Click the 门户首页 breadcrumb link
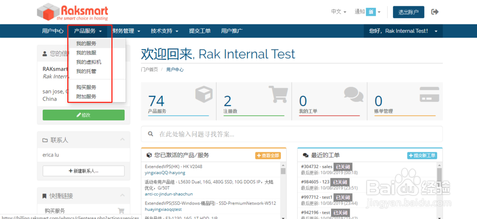The height and width of the screenshot is (219, 477). coord(150,70)
